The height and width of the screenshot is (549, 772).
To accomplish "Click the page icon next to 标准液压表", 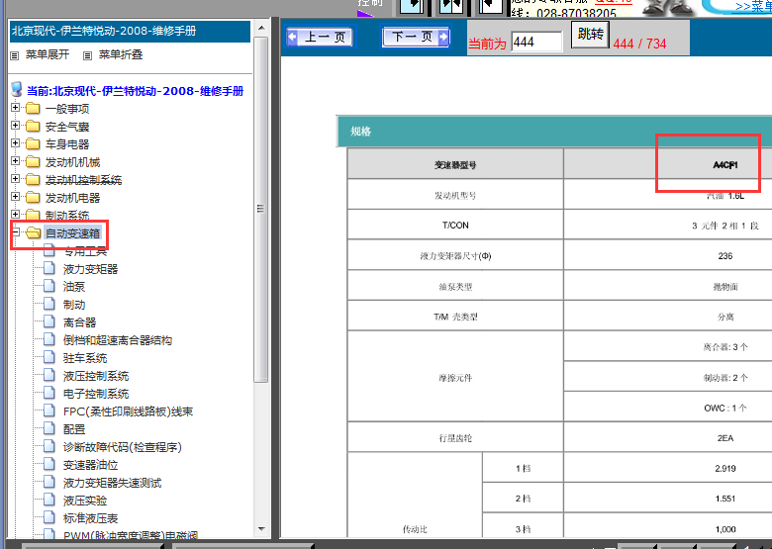I will [x=49, y=517].
